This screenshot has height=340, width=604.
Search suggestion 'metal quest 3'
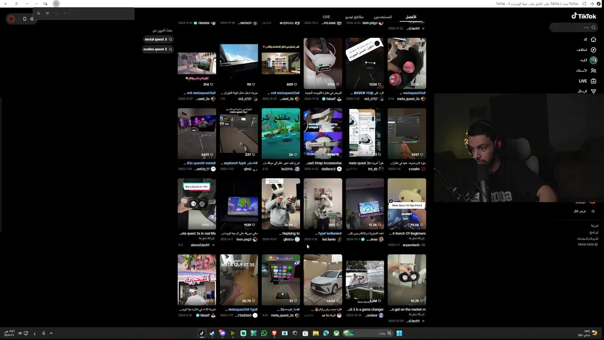pos(158,39)
